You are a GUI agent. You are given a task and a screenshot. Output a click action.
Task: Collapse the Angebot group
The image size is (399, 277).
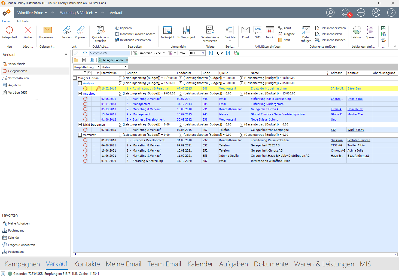80,93
